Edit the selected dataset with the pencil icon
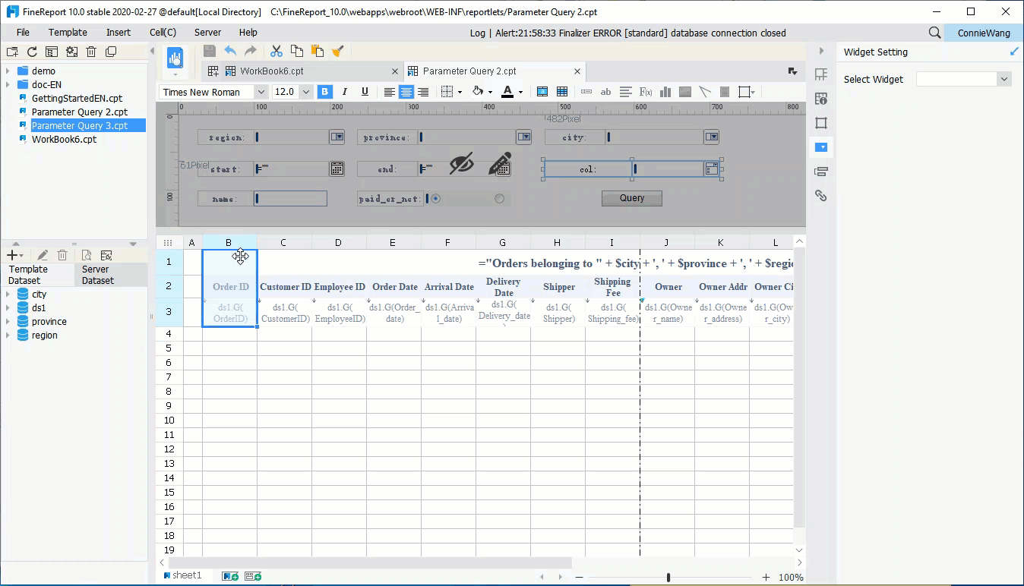Image resolution: width=1024 pixels, height=586 pixels. click(x=43, y=255)
